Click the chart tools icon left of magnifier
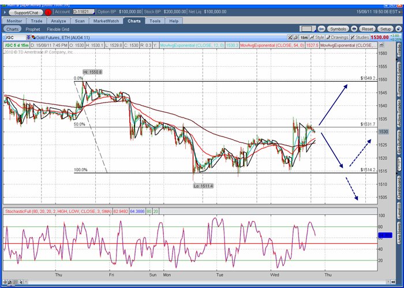The image size is (404, 288). click(x=290, y=37)
